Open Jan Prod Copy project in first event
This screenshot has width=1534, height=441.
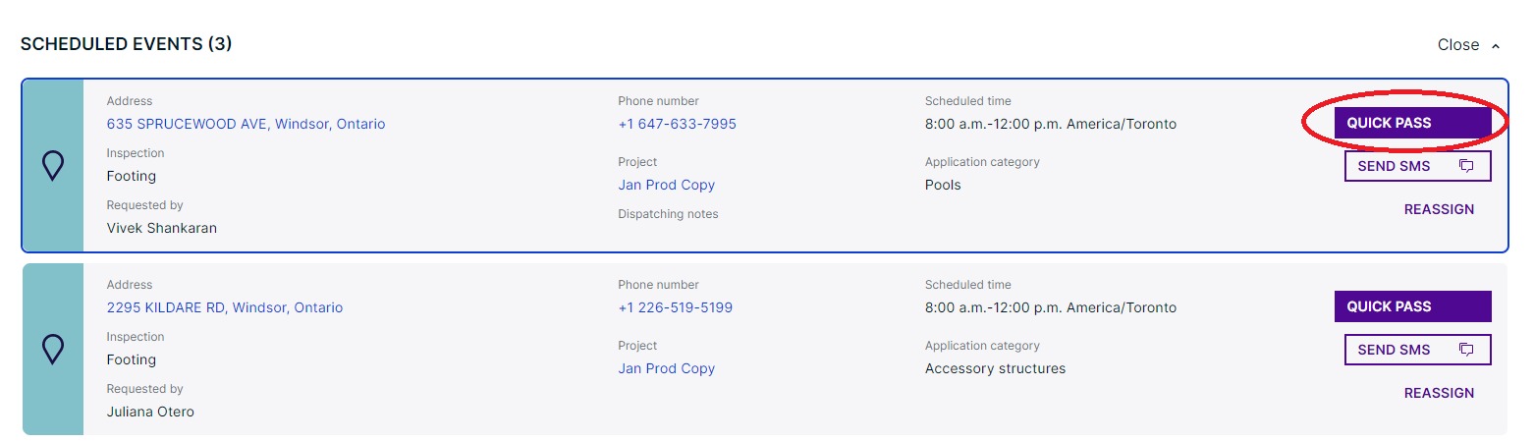click(x=666, y=185)
